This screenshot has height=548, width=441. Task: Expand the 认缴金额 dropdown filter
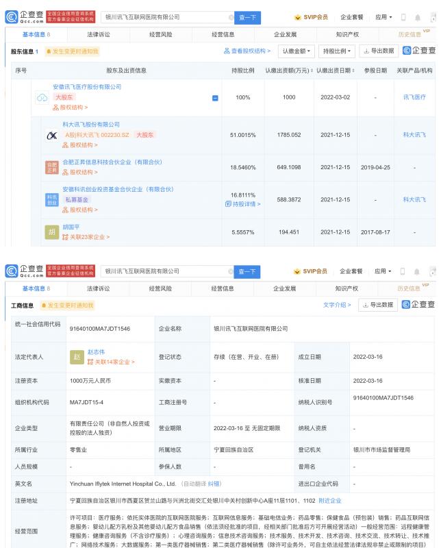[297, 51]
